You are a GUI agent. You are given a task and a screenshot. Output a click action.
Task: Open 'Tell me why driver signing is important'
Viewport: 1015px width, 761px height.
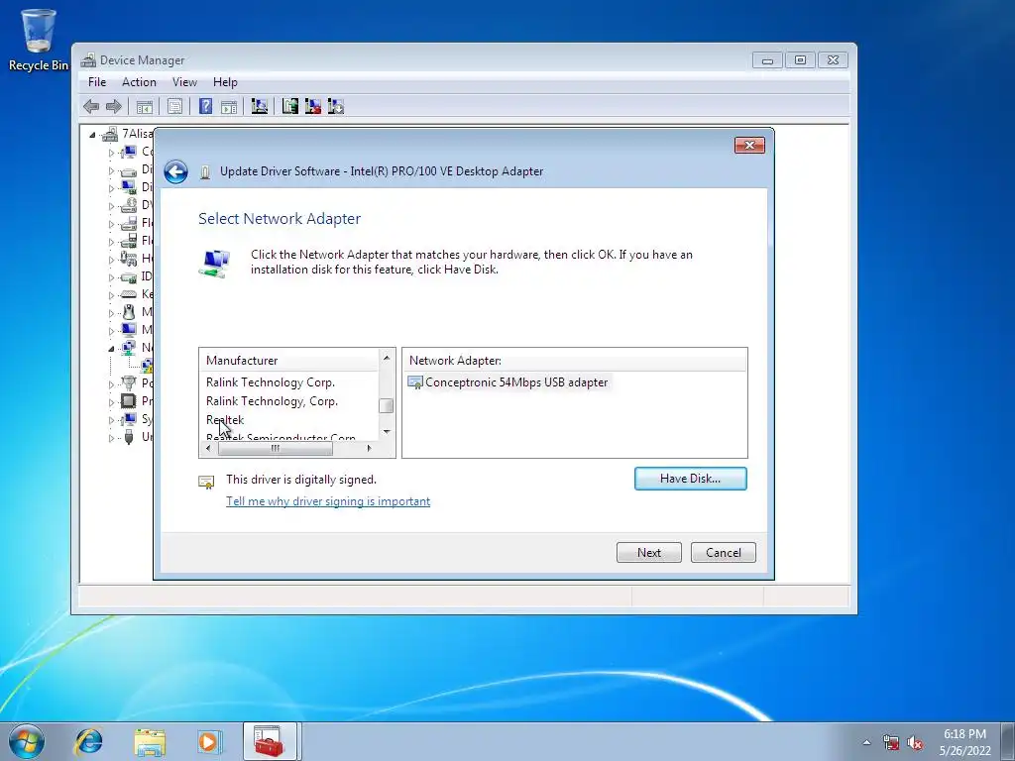[x=328, y=501]
